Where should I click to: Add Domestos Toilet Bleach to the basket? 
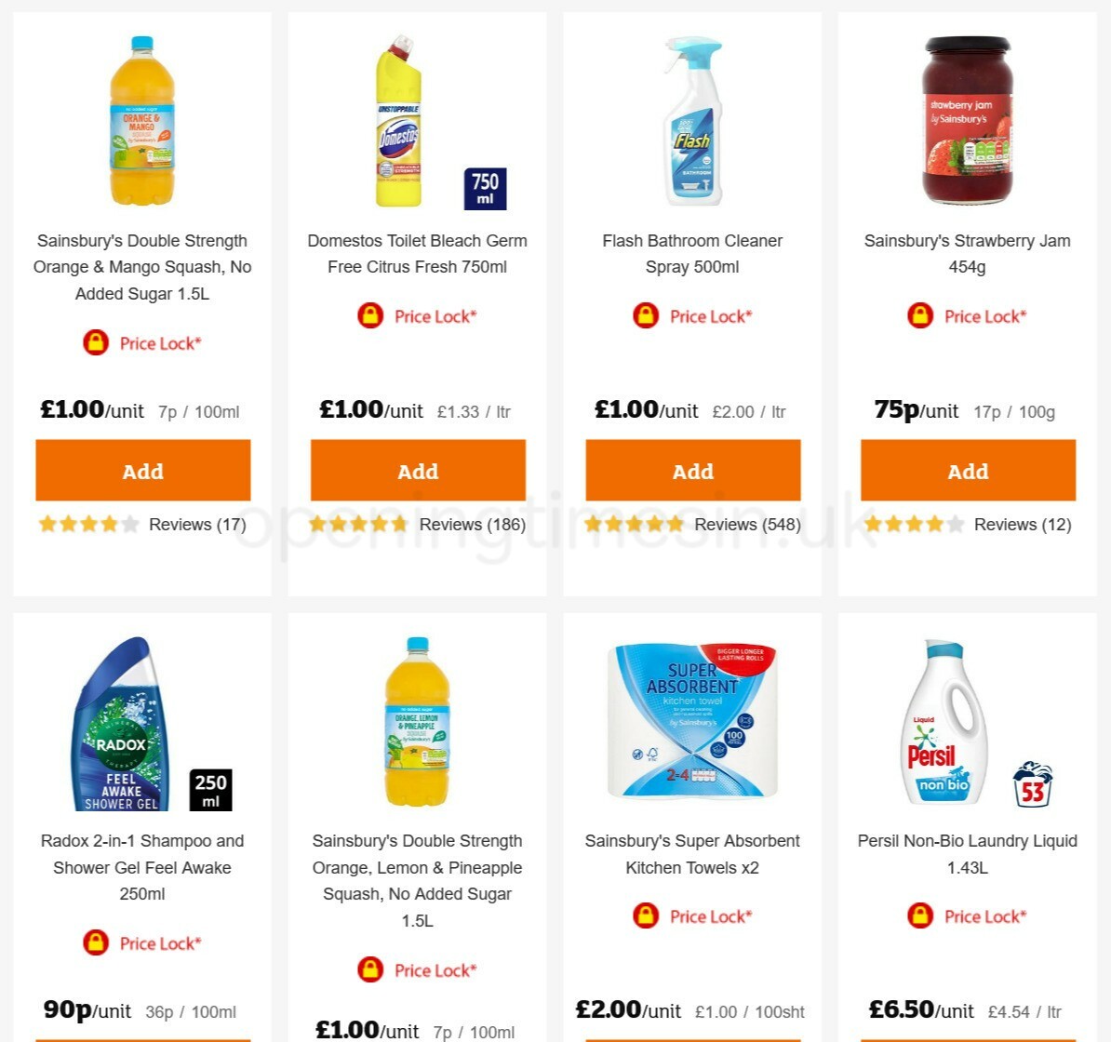pos(417,471)
